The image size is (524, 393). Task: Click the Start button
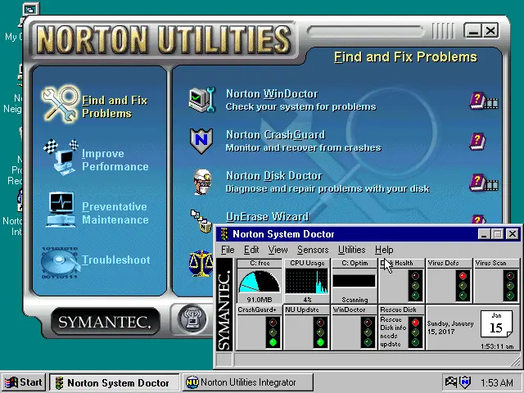pos(24,382)
